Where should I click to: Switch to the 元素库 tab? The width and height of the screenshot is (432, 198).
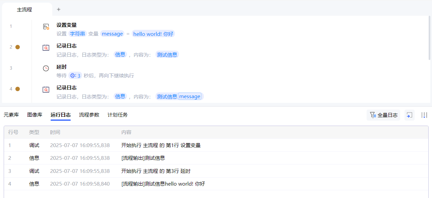11,115
